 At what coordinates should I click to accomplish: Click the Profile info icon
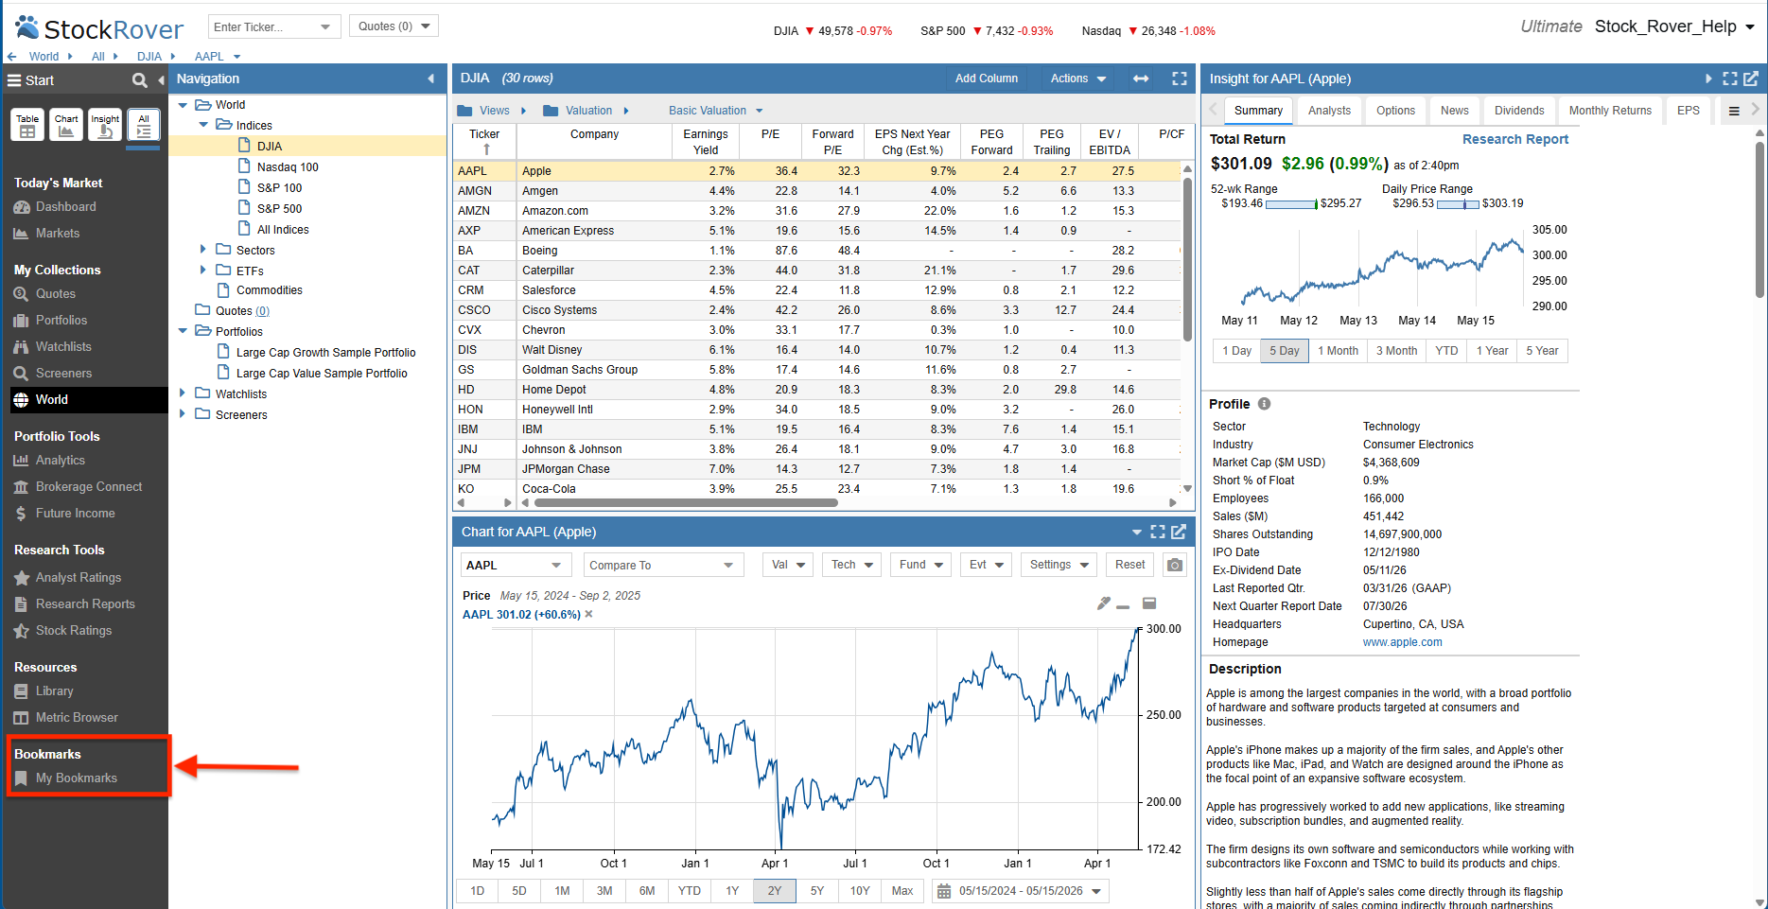(x=1264, y=404)
